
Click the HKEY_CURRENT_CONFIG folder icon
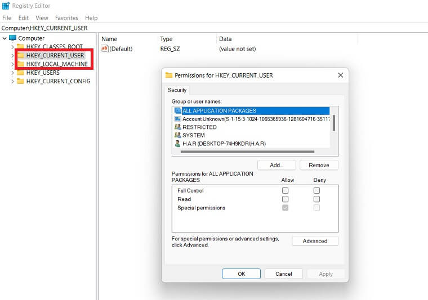coord(20,81)
